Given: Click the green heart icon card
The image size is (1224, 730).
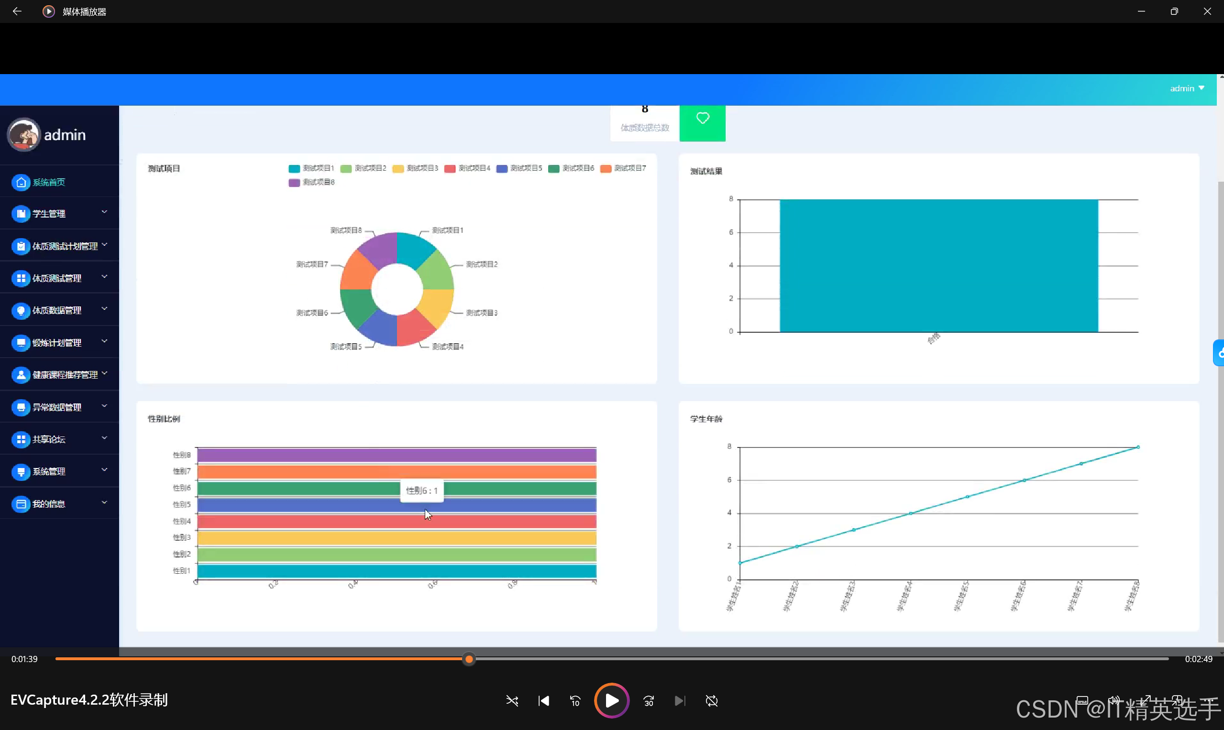Looking at the screenshot, I should 702,123.
